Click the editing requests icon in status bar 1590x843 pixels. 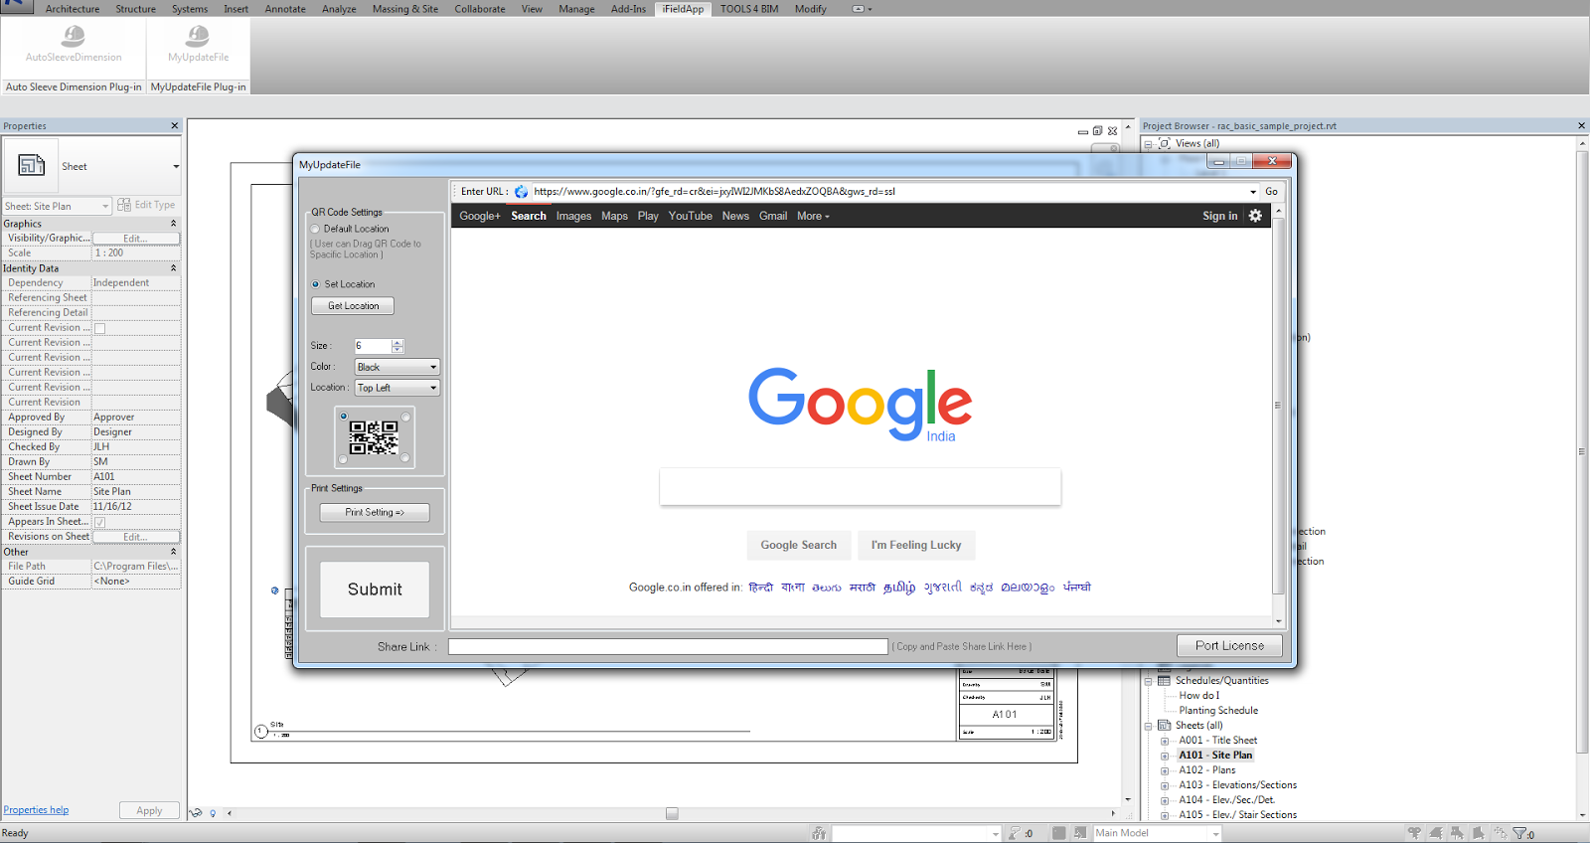click(1014, 833)
